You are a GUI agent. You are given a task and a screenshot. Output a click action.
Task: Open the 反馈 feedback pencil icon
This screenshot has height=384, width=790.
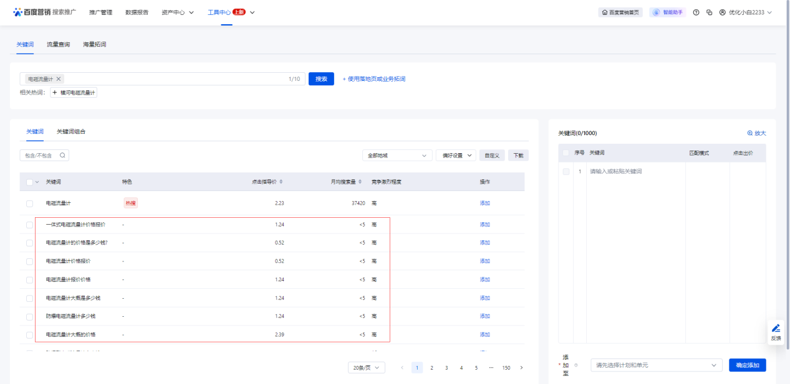776,329
